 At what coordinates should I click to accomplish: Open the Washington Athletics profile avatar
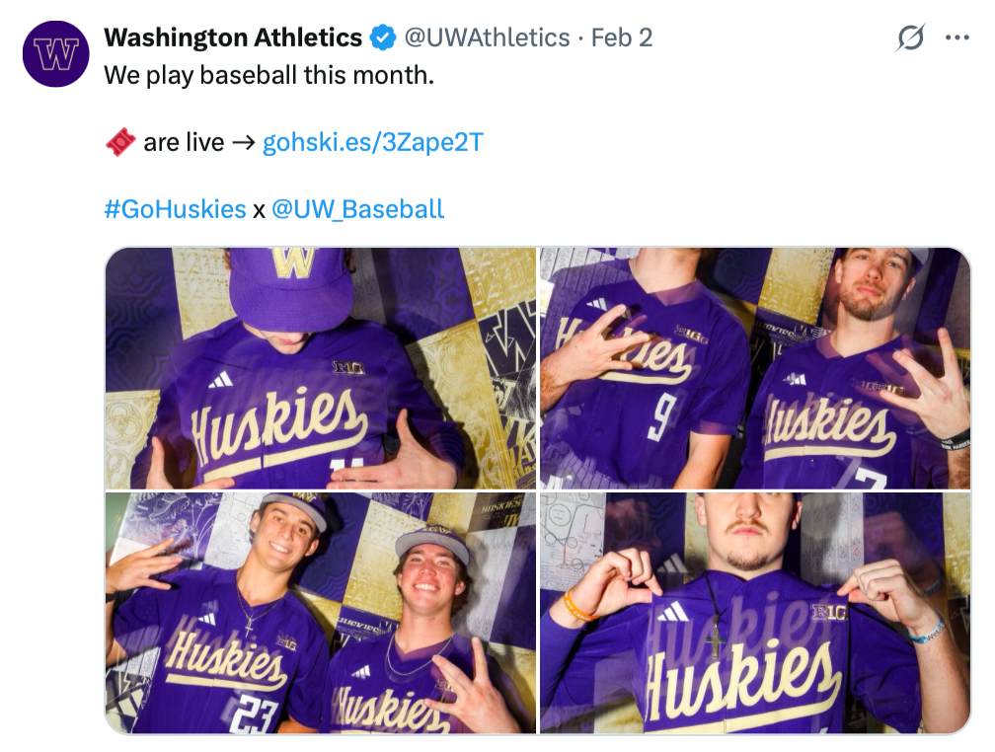coord(56,53)
